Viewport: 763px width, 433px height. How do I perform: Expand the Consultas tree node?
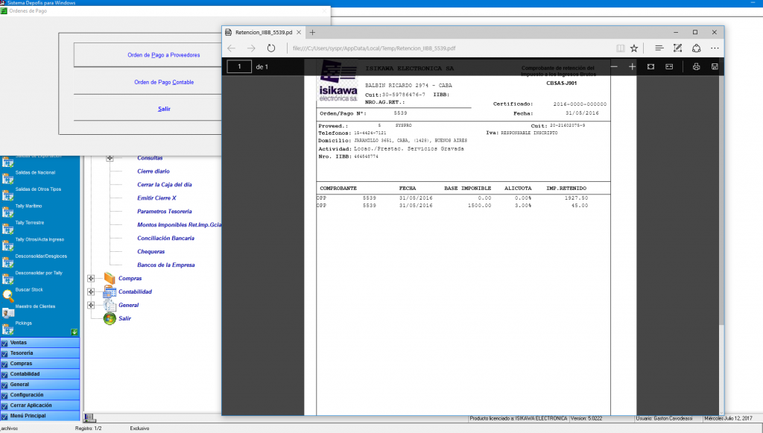coord(110,158)
